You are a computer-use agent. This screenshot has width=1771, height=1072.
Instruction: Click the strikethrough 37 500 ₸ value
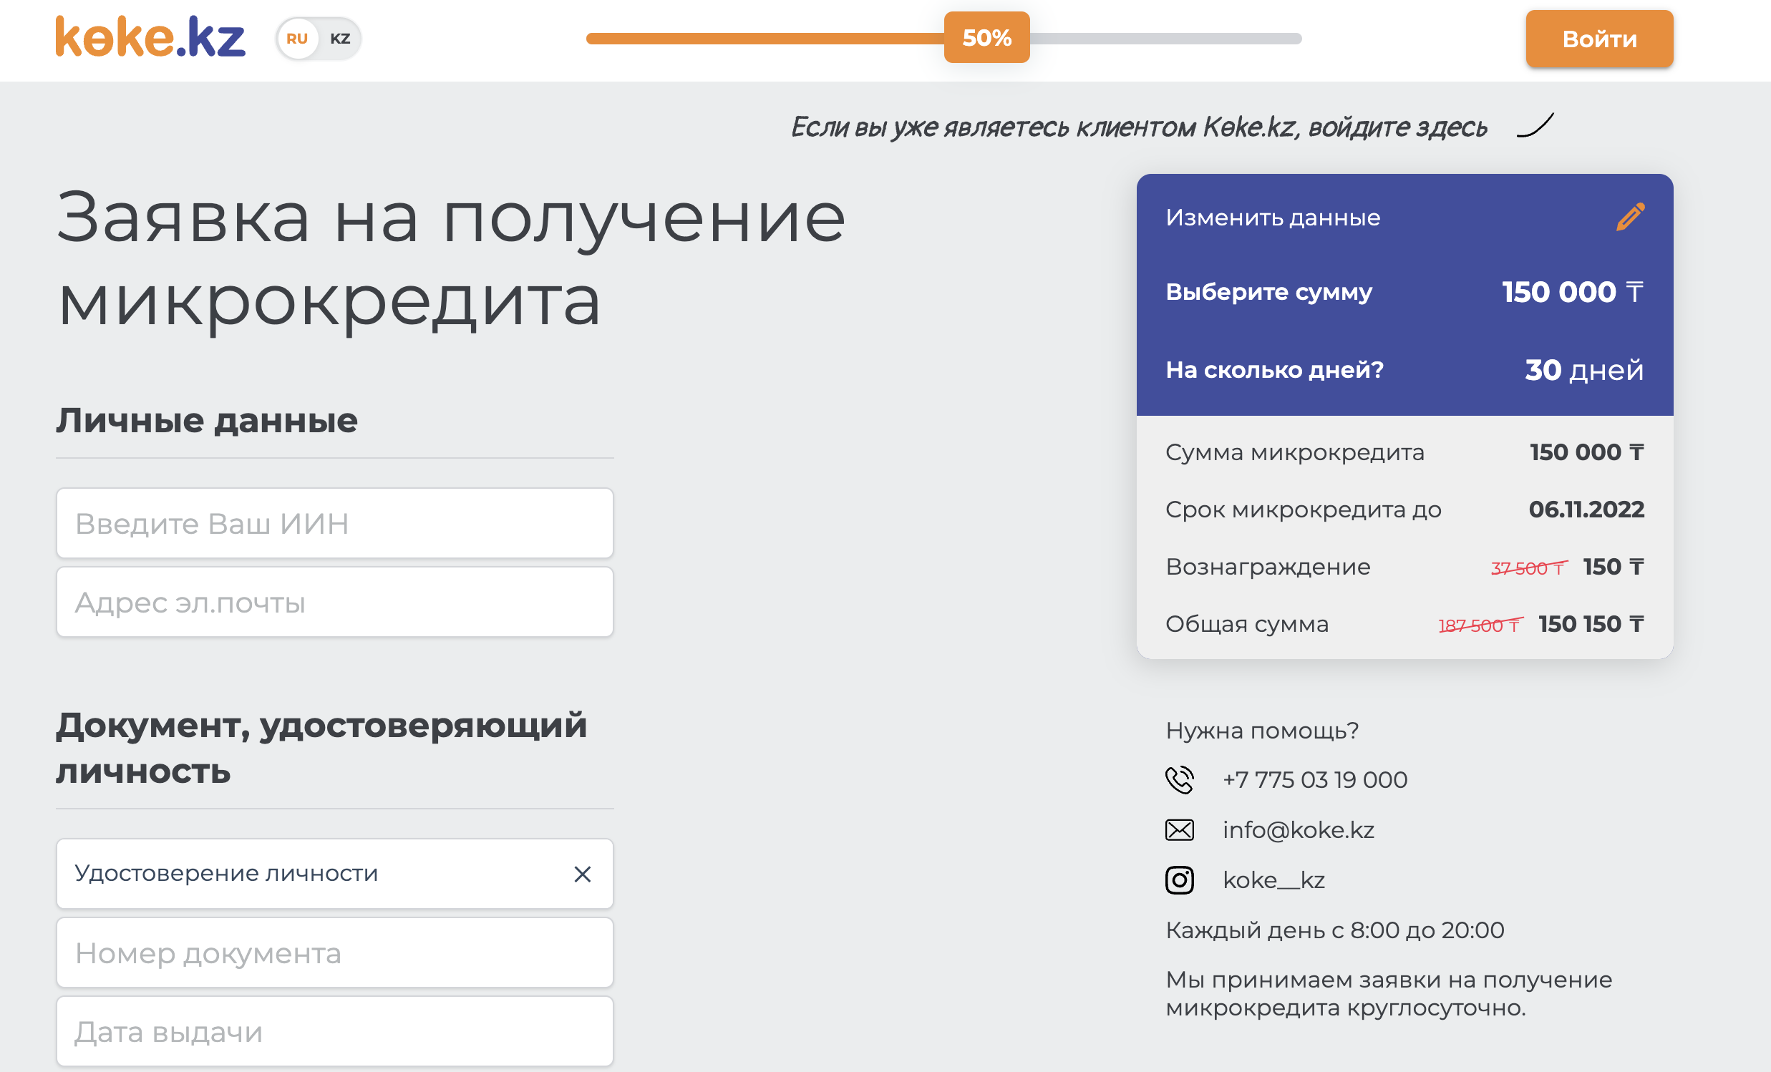click(x=1528, y=568)
